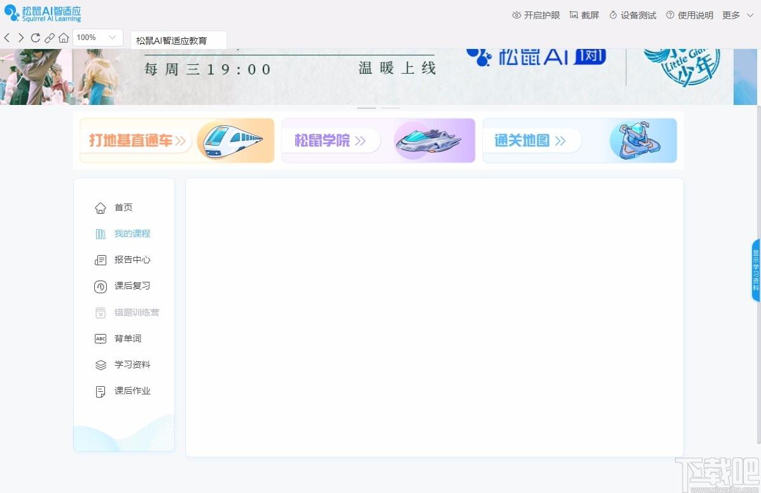
Task: Open the 100% zoom dropdown
Action: [97, 38]
